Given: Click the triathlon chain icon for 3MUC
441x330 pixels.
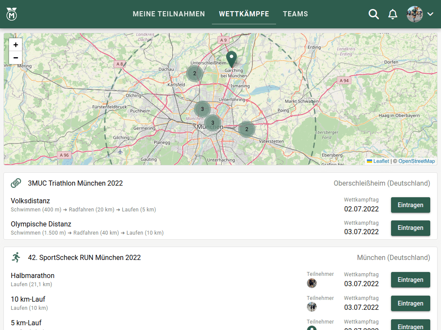Looking at the screenshot, I should [x=16, y=183].
